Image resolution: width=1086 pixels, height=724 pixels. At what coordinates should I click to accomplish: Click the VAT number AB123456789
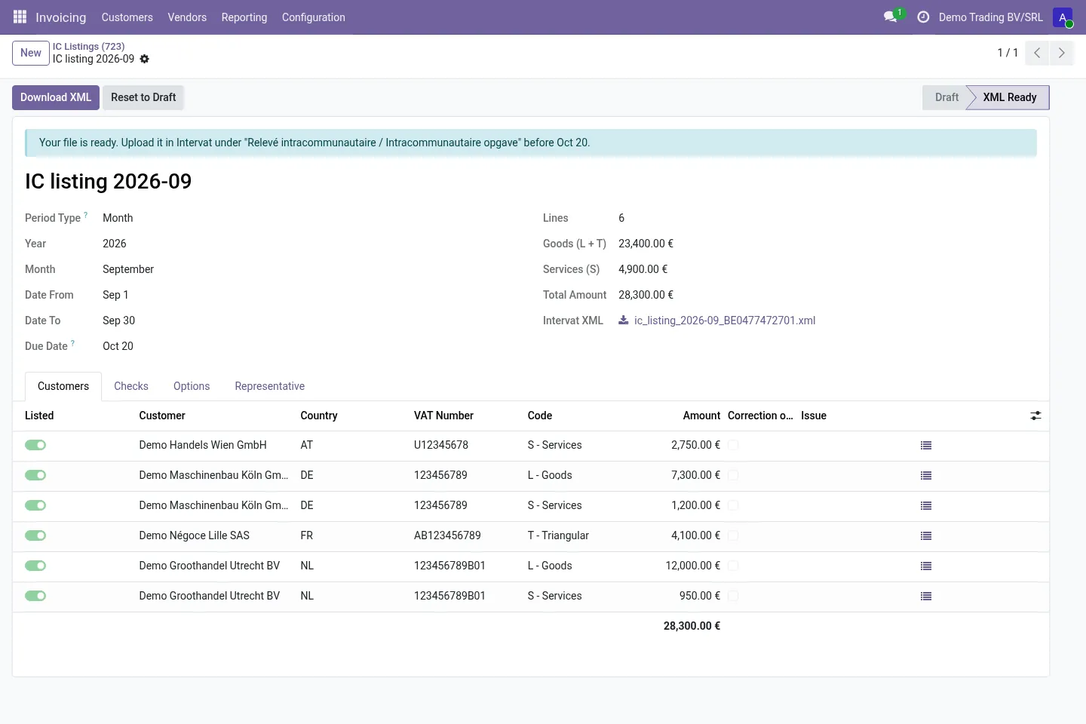[447, 535]
